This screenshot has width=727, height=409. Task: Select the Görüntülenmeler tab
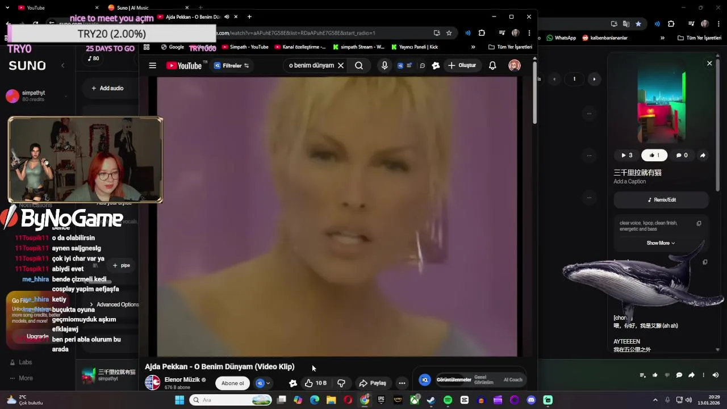454,379
